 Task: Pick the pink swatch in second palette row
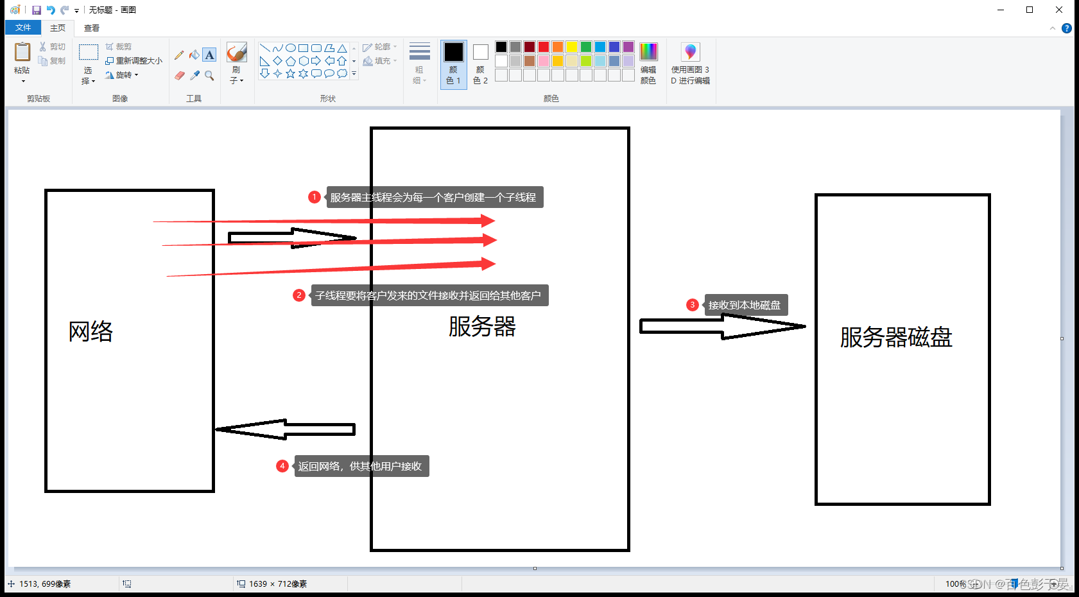point(544,61)
